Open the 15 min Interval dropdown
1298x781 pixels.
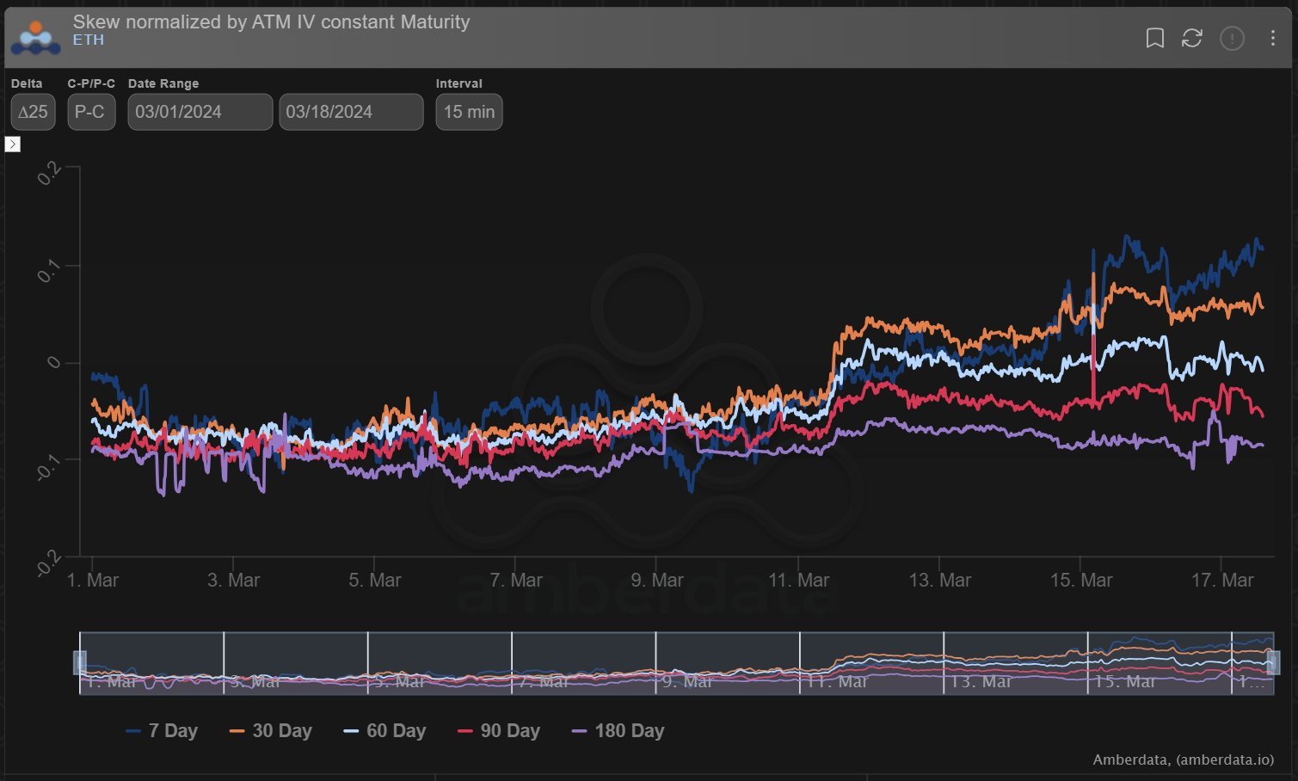[x=469, y=112]
